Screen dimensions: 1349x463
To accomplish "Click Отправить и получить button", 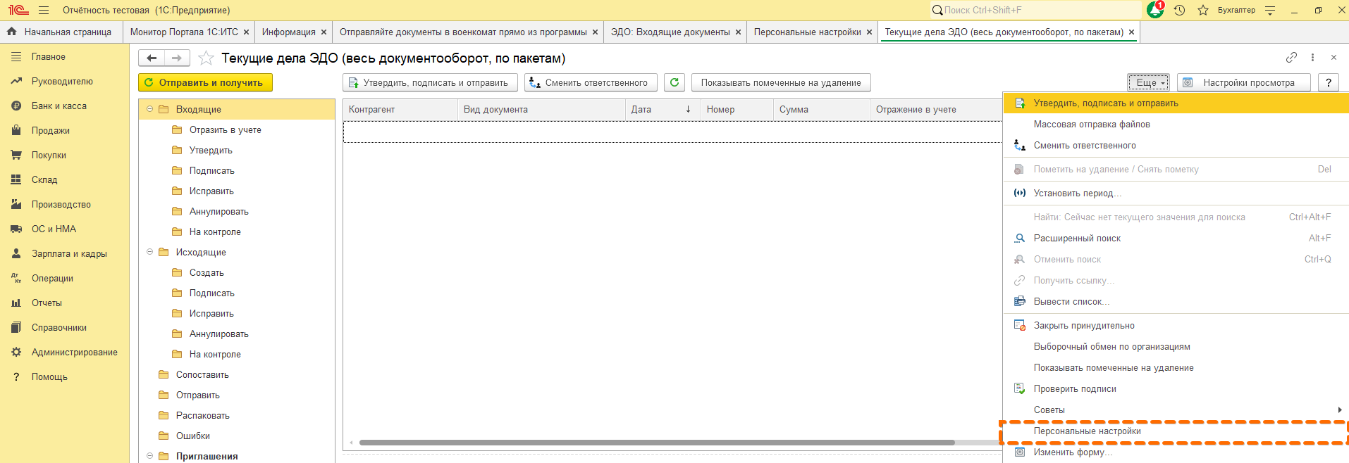I will pos(205,82).
